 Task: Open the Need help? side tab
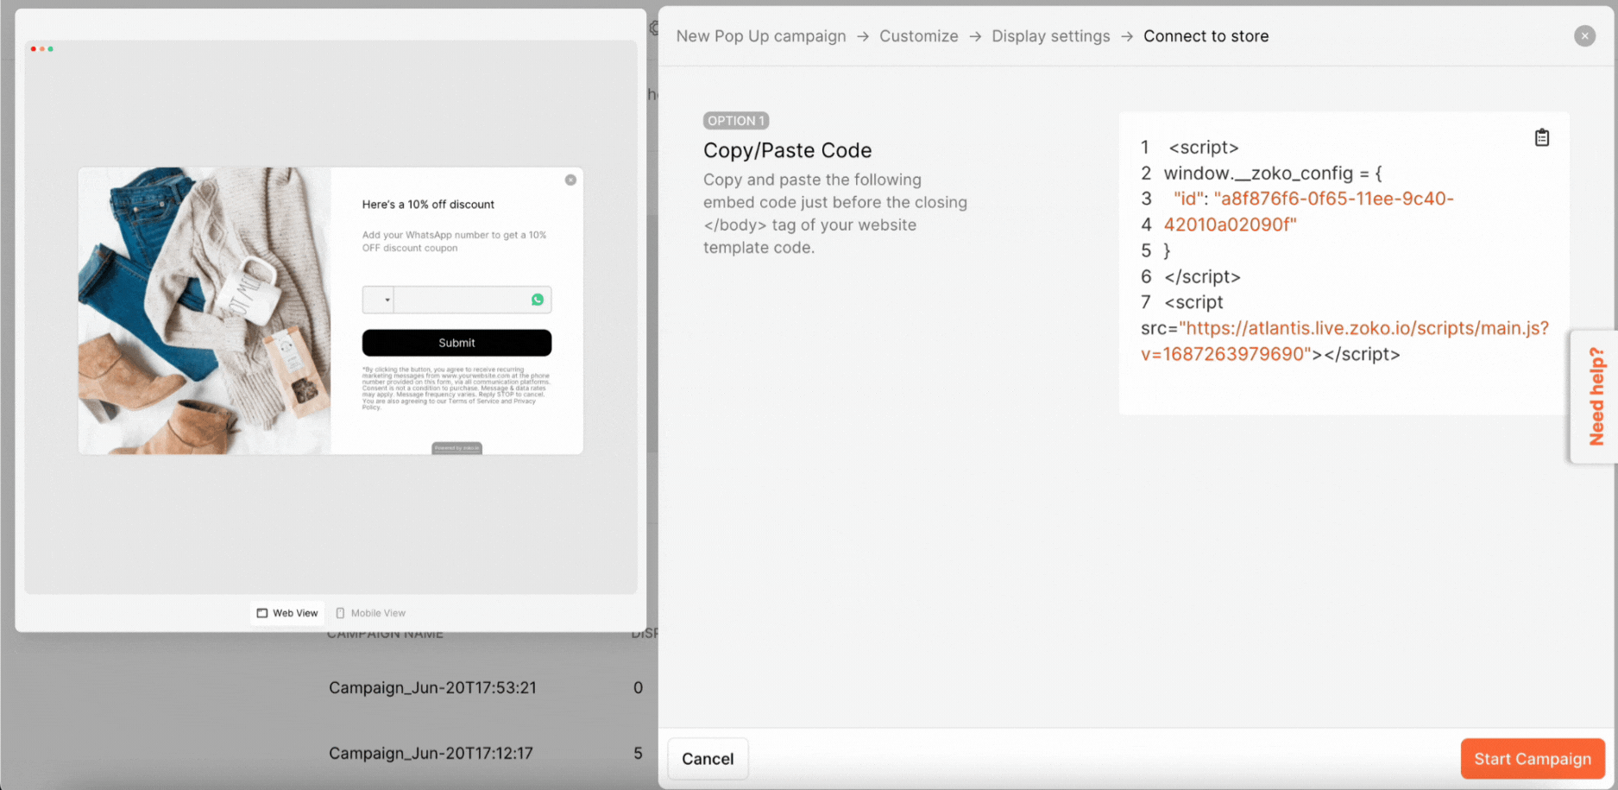tap(1595, 396)
